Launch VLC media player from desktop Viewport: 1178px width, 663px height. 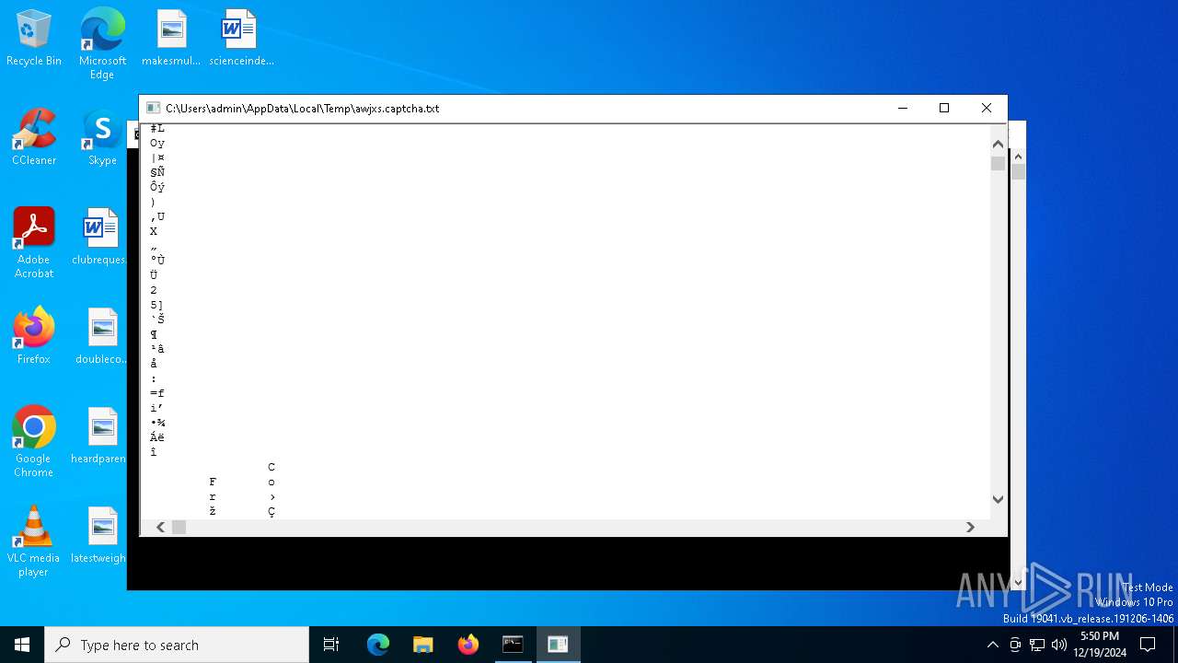[x=34, y=541]
